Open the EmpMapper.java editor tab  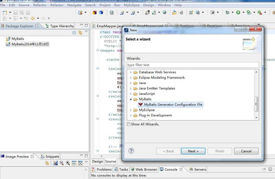(x=108, y=26)
